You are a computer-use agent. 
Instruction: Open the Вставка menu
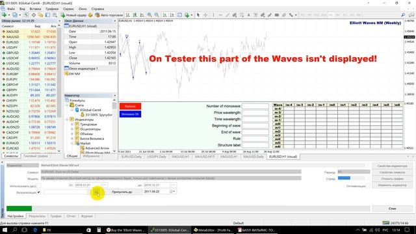(x=35, y=8)
